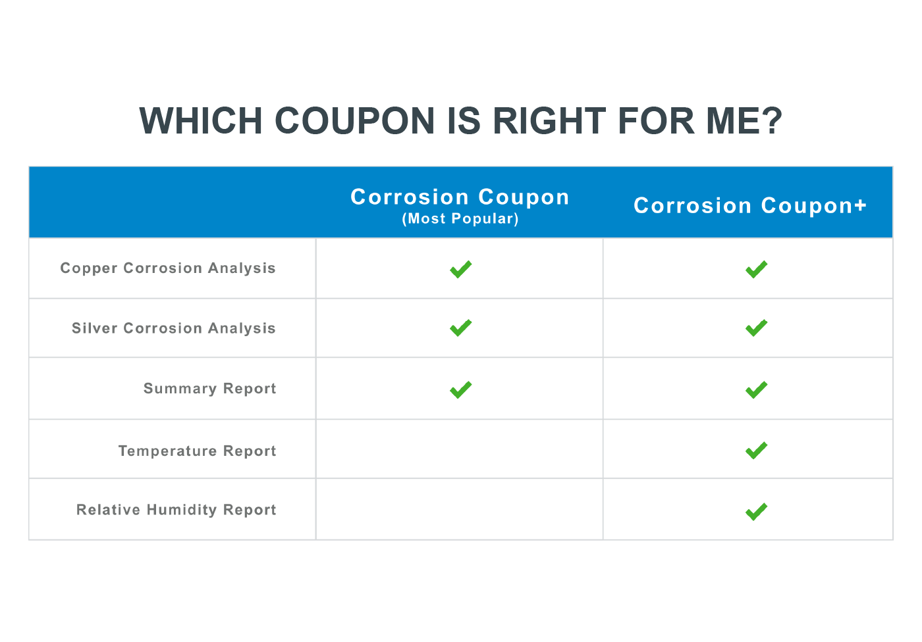This screenshot has height=642, width=922.
Task: Select the "Copper Corrosion Analysis" row label
Action: coord(168,268)
